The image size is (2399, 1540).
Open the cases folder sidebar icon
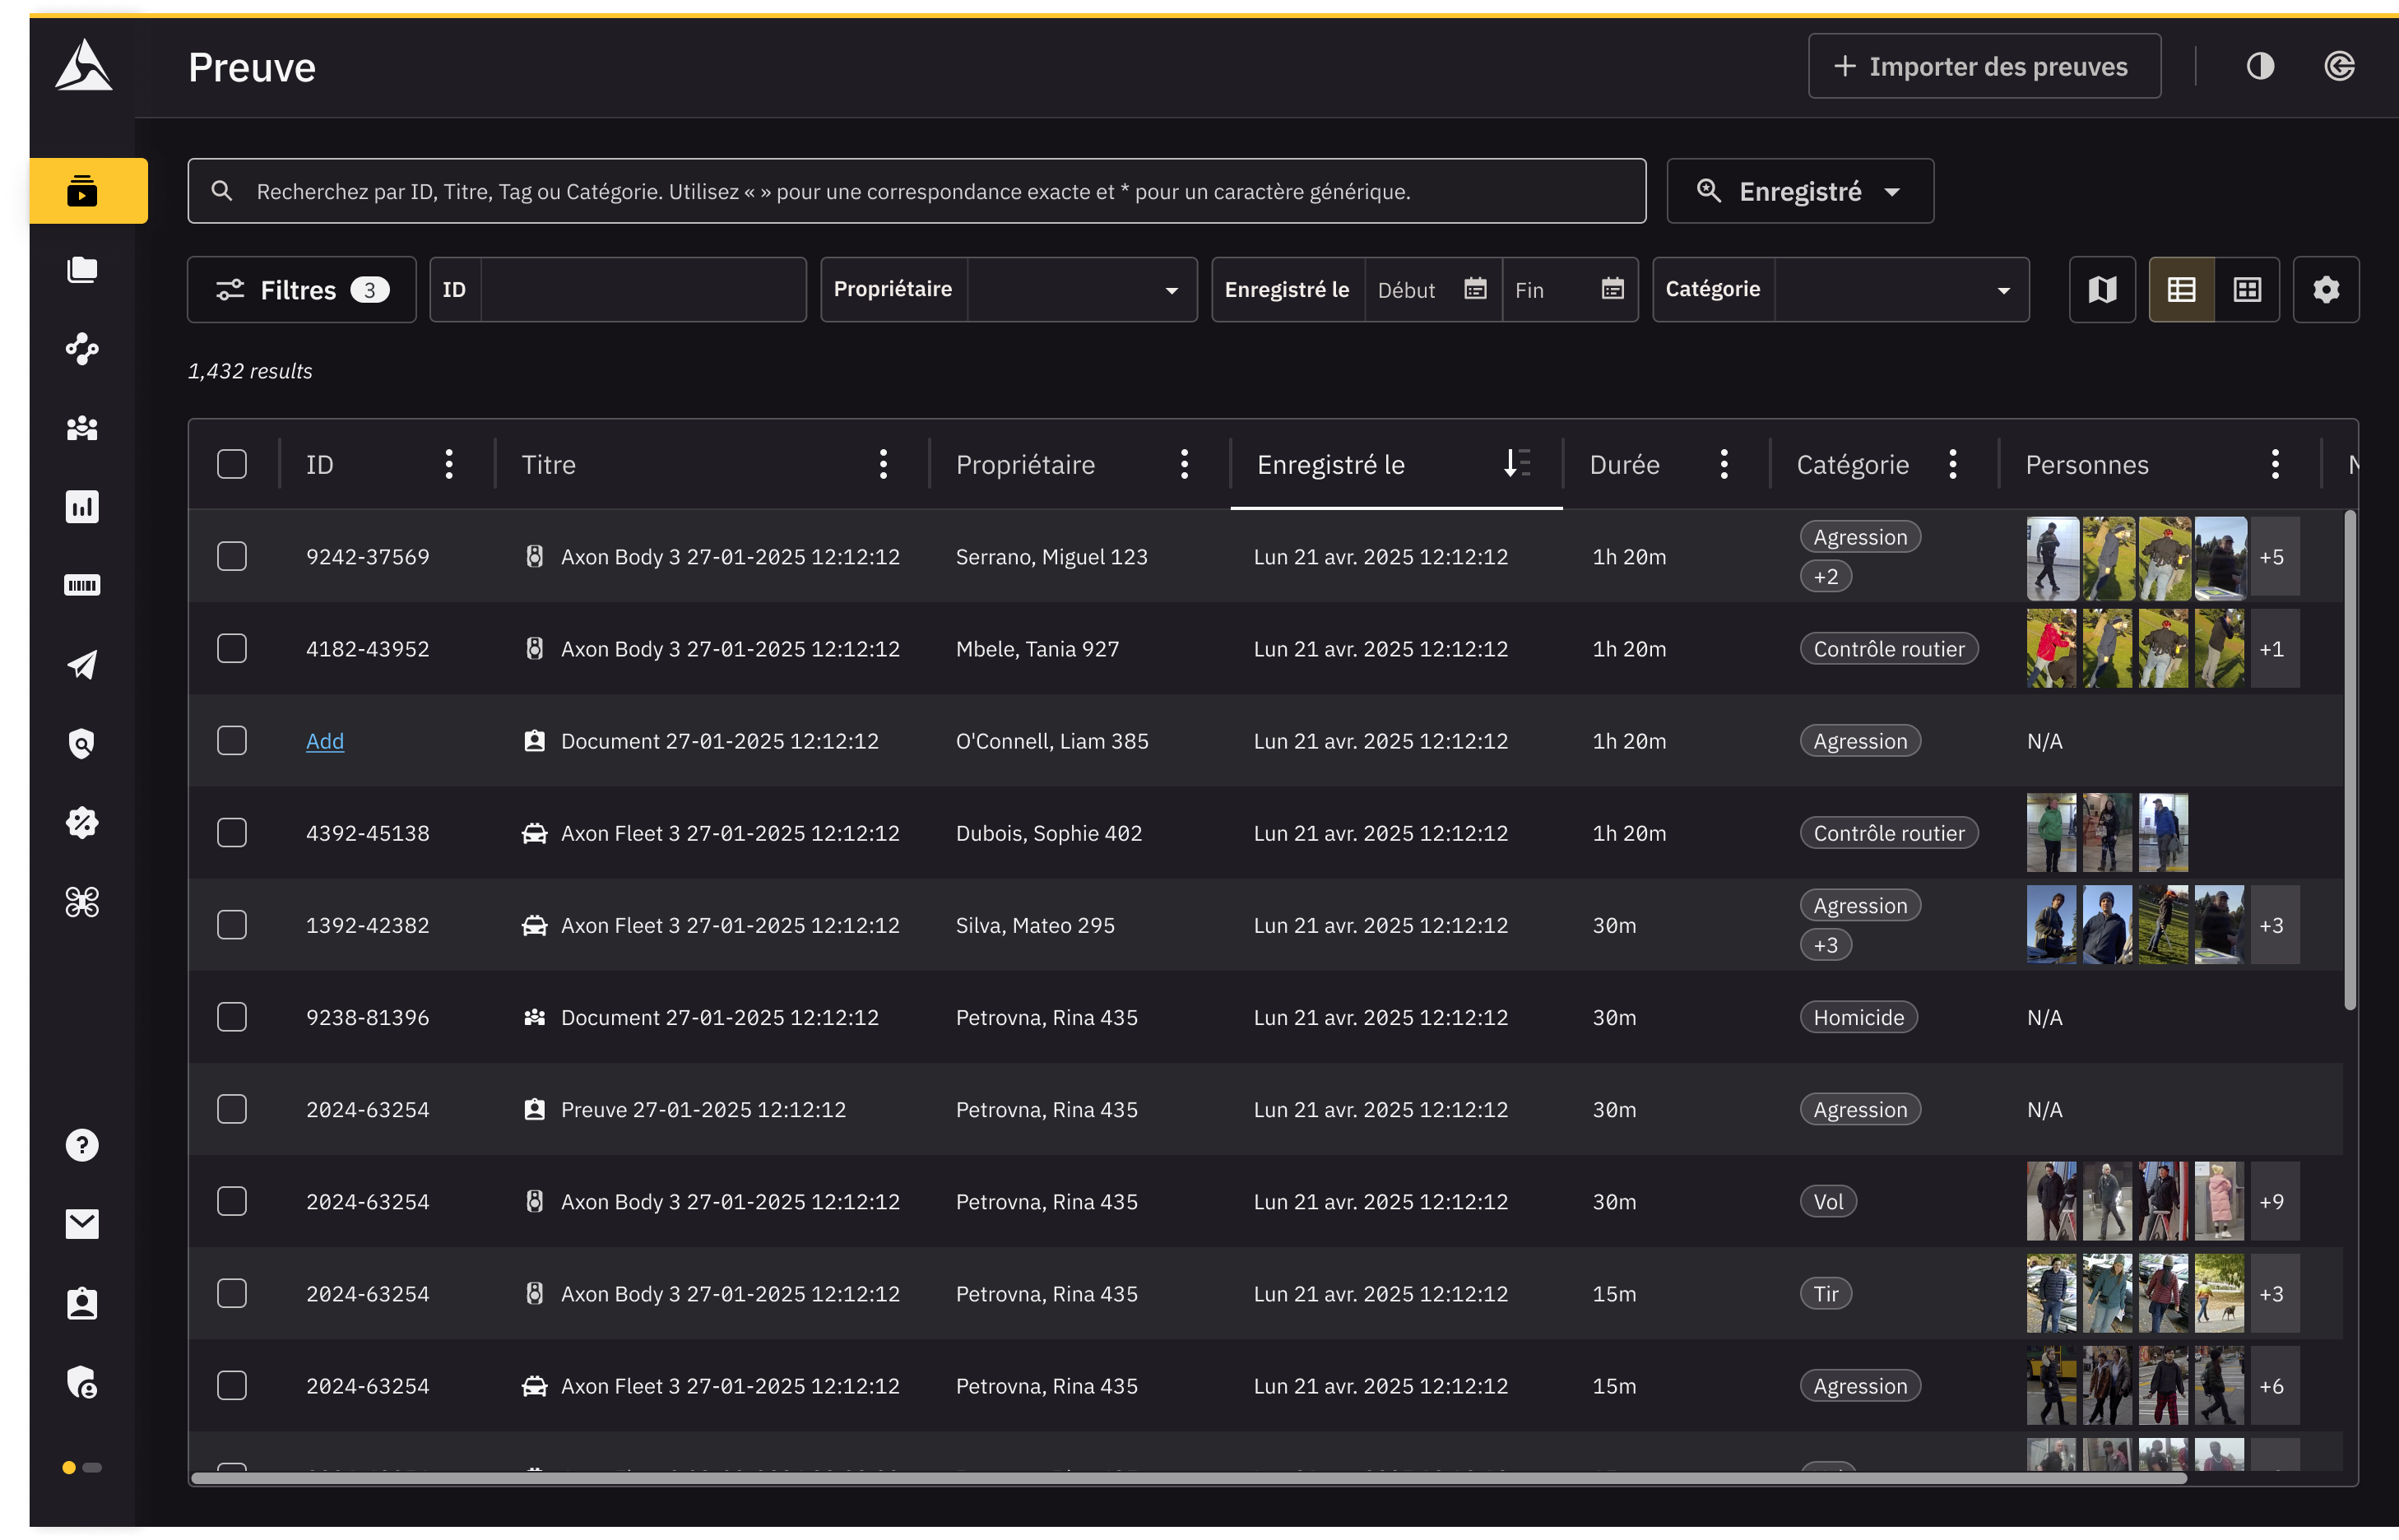click(82, 270)
